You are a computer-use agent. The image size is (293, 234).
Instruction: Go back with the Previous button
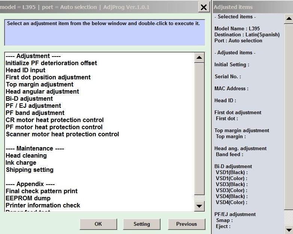(x=186, y=224)
